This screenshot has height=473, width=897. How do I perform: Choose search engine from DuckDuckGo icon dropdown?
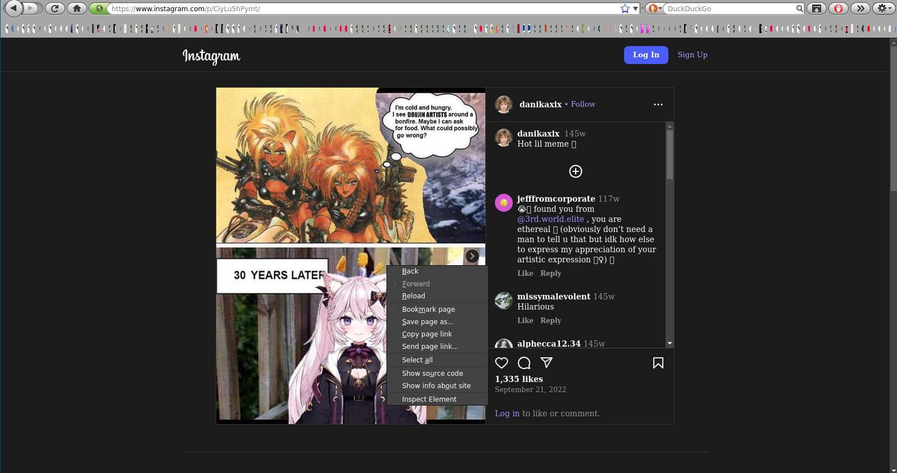tap(654, 8)
